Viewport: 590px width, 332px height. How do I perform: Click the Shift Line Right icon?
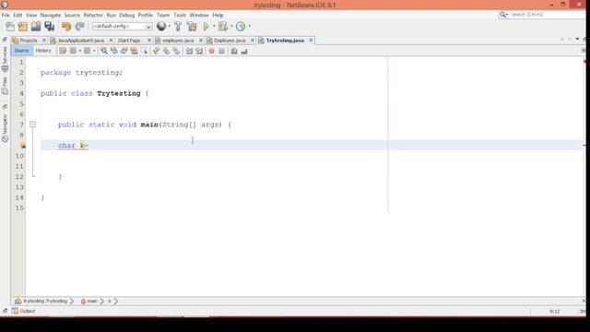[199, 51]
